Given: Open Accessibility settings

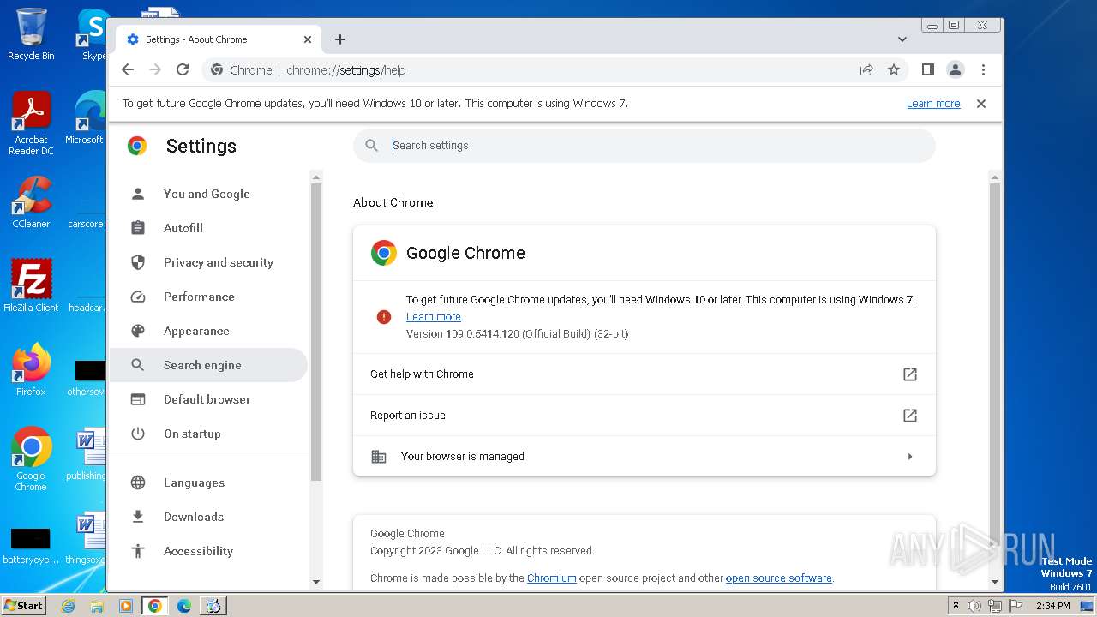Looking at the screenshot, I should (208, 551).
